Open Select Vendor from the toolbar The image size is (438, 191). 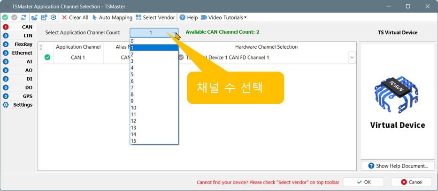click(155, 17)
